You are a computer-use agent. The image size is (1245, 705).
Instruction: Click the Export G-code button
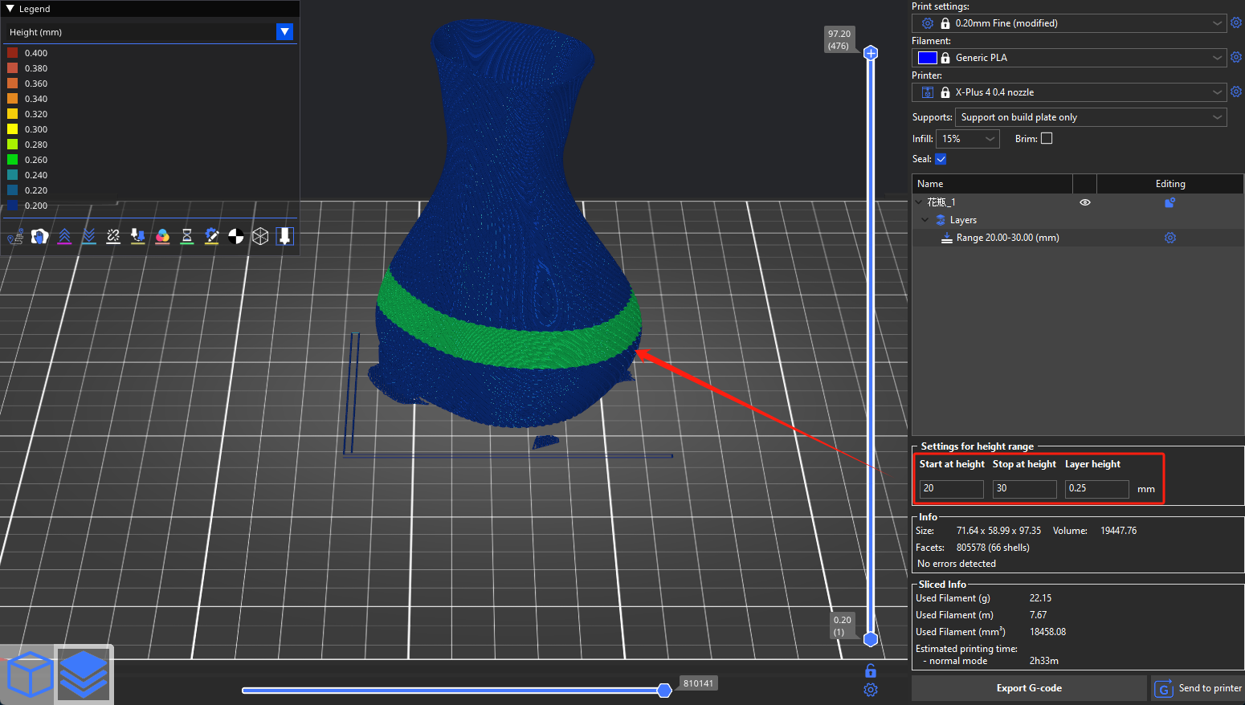[1028, 688]
